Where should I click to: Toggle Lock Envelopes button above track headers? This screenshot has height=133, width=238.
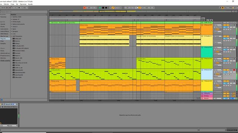[211, 20]
